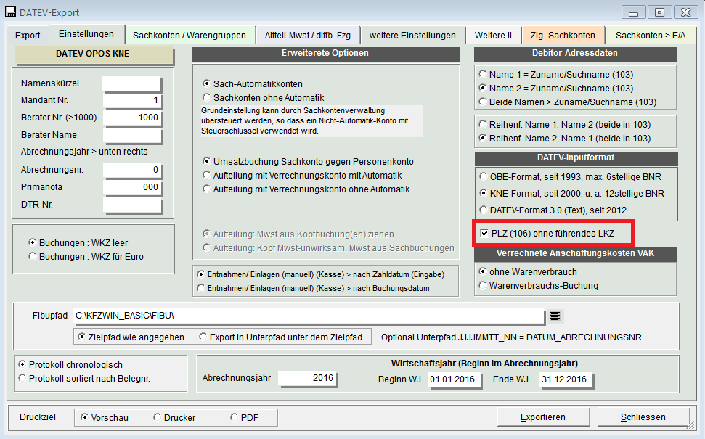Click the DATEV-Export floppy disk title icon
Image resolution: width=705 pixels, height=439 pixels.
click(x=10, y=12)
